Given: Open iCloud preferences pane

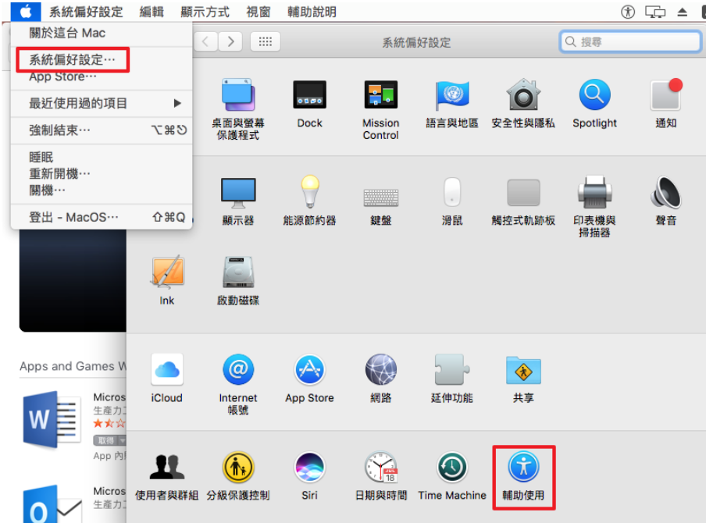Looking at the screenshot, I should (167, 378).
